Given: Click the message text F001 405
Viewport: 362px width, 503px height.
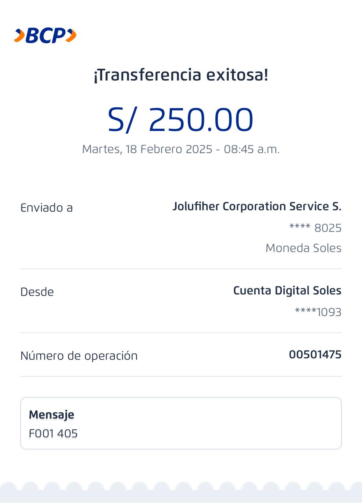Looking at the screenshot, I should 53,434.
